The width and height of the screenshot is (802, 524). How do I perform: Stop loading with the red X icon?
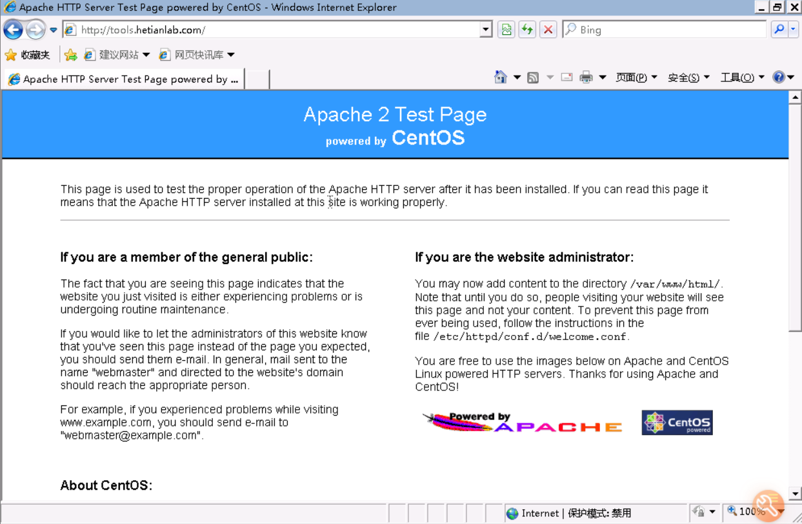[x=548, y=30]
